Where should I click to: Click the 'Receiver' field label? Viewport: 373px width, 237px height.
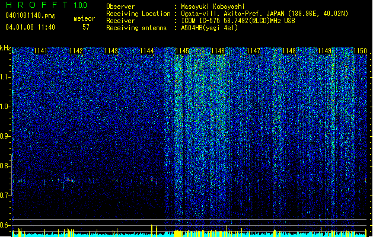pyautogui.click(x=120, y=21)
